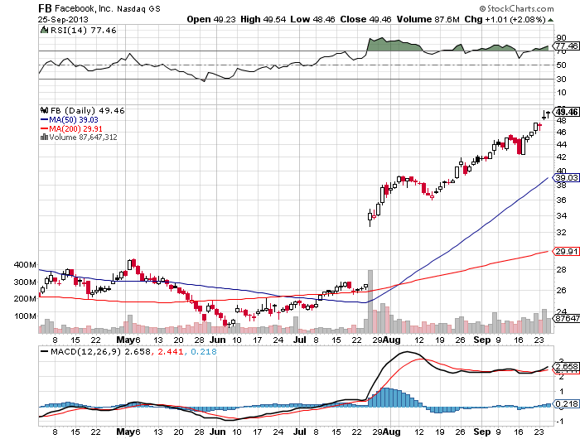The width and height of the screenshot is (580, 439).
Task: Click the red 2.441 MACD signal value
Action: pos(170,351)
